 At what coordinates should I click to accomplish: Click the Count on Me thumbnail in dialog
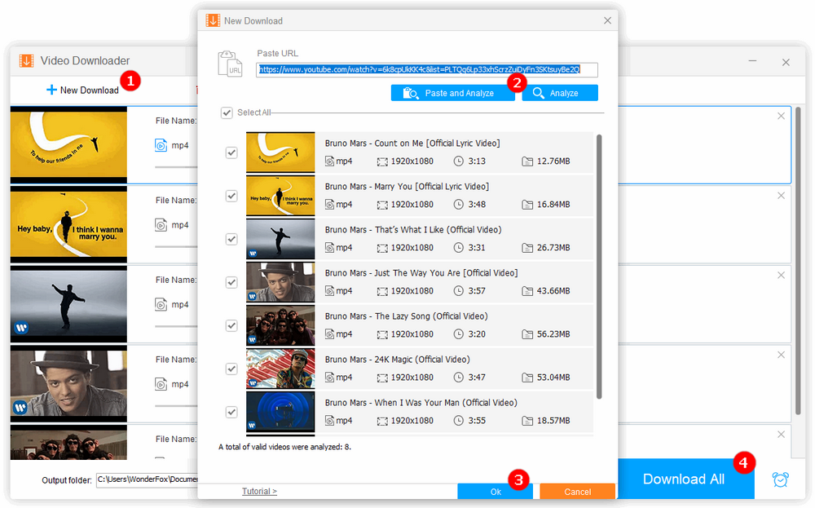[x=280, y=152]
